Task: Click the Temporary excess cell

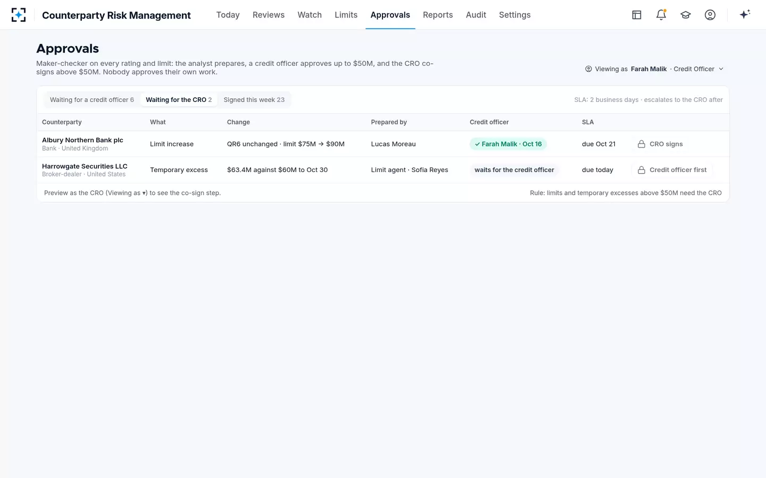Action: pyautogui.click(x=179, y=170)
